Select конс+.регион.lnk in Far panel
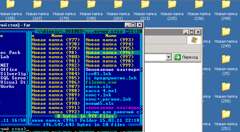This screenshot has height=132, width=240. (x=108, y=99)
